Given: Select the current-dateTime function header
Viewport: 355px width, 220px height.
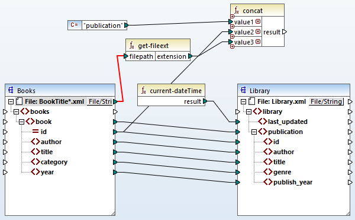Looking at the screenshot, I should coord(171,91).
